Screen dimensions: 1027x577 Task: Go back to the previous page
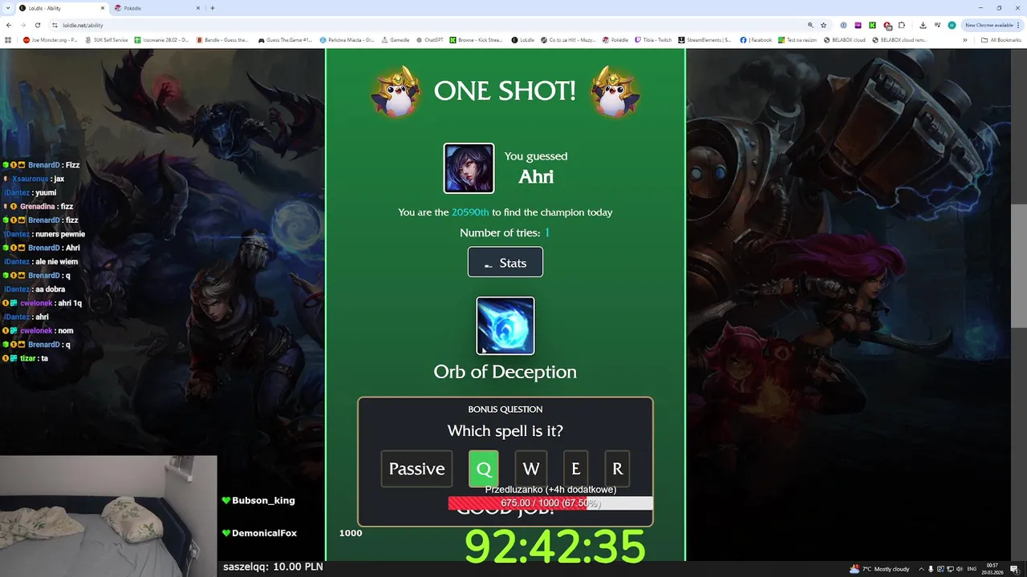9,25
